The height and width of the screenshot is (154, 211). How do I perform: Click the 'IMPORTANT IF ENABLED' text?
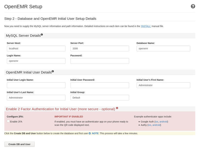click(x=69, y=117)
